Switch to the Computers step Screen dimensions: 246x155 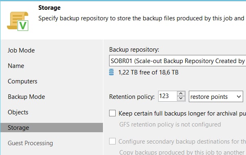(x=22, y=81)
